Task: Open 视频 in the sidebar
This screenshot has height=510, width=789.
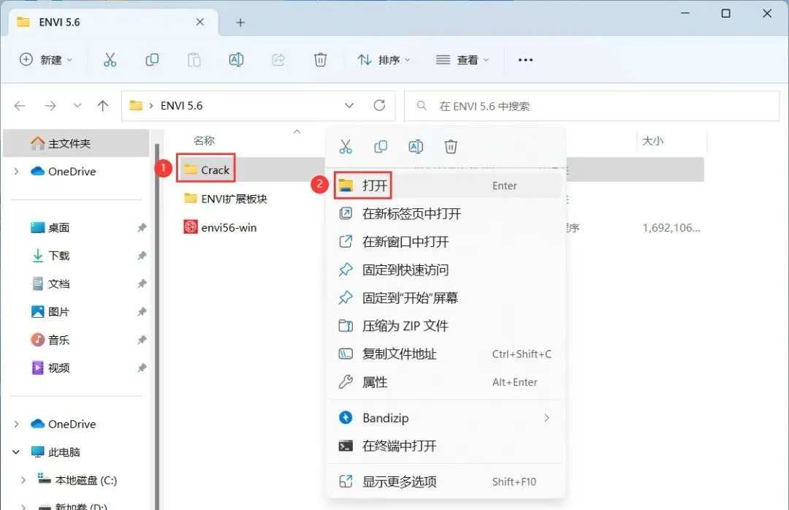Action: [50, 368]
